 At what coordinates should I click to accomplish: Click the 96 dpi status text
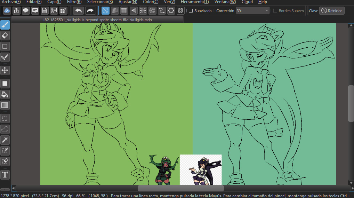tap(67, 196)
